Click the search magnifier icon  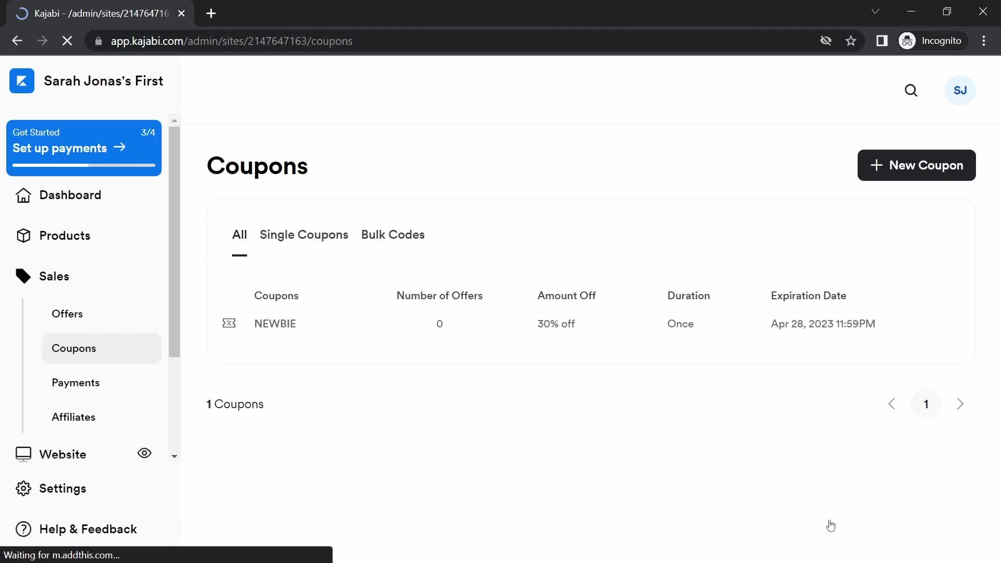[911, 90]
